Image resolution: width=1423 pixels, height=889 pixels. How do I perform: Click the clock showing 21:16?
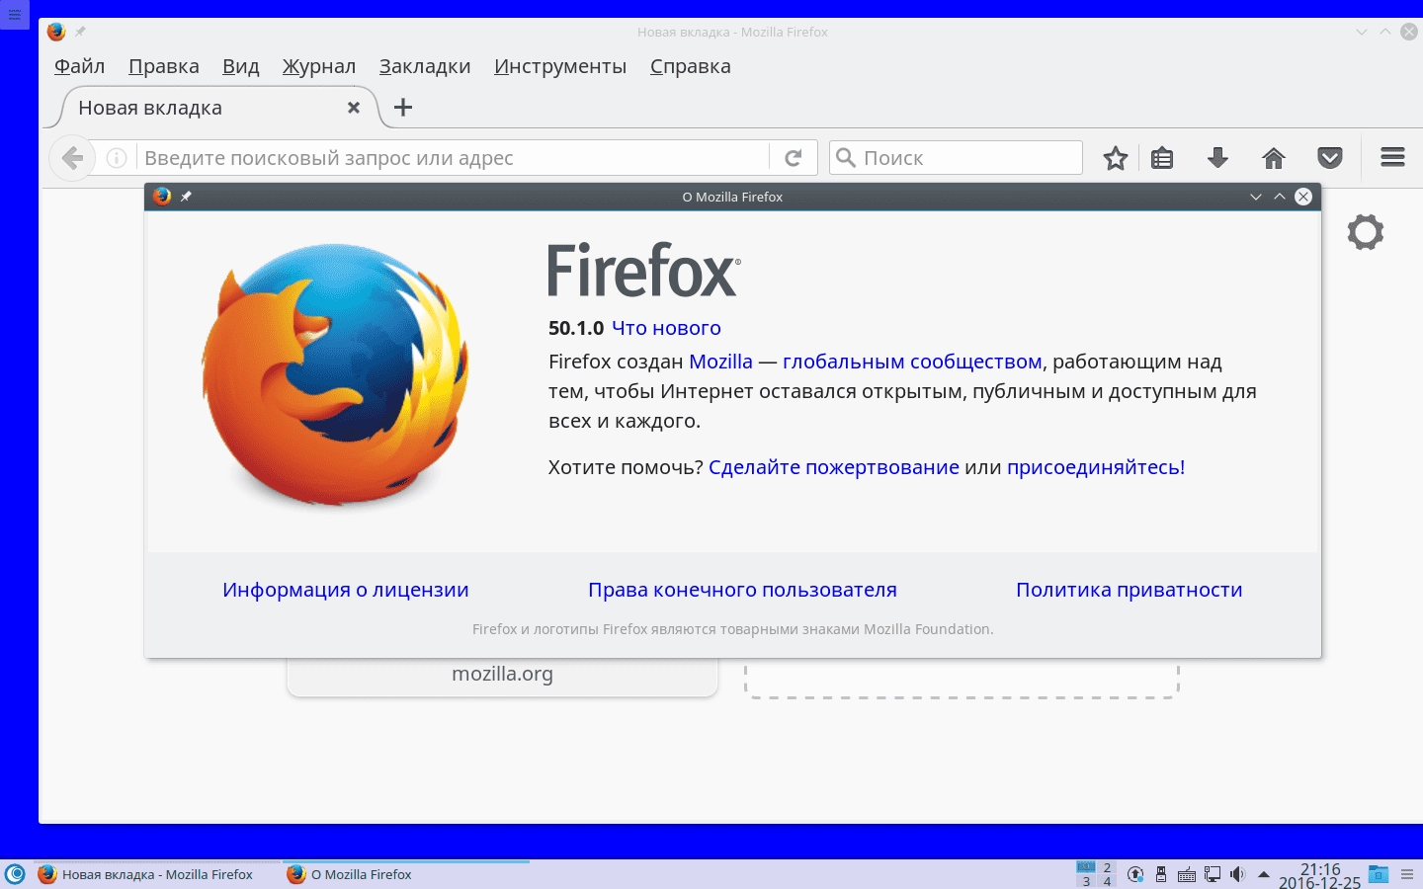pos(1320,869)
